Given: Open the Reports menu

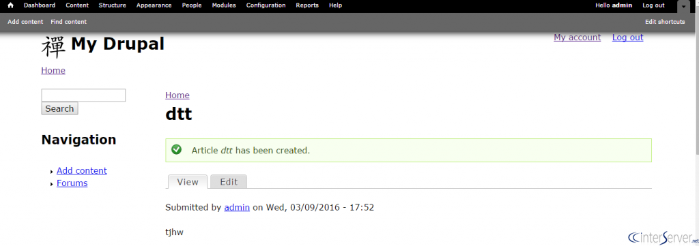Looking at the screenshot, I should tap(307, 5).
